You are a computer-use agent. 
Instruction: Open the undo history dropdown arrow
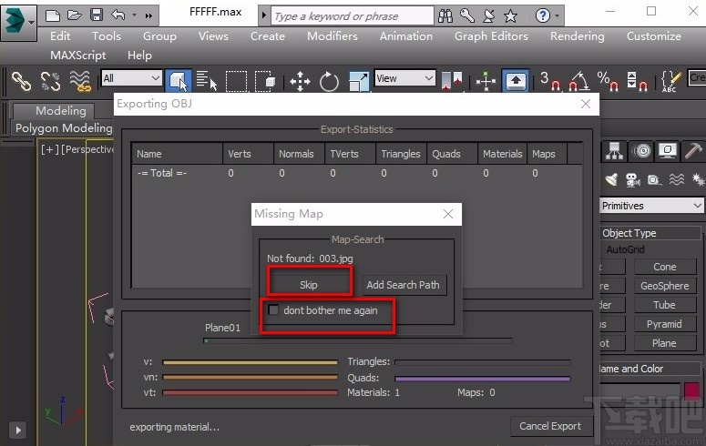pos(134,15)
